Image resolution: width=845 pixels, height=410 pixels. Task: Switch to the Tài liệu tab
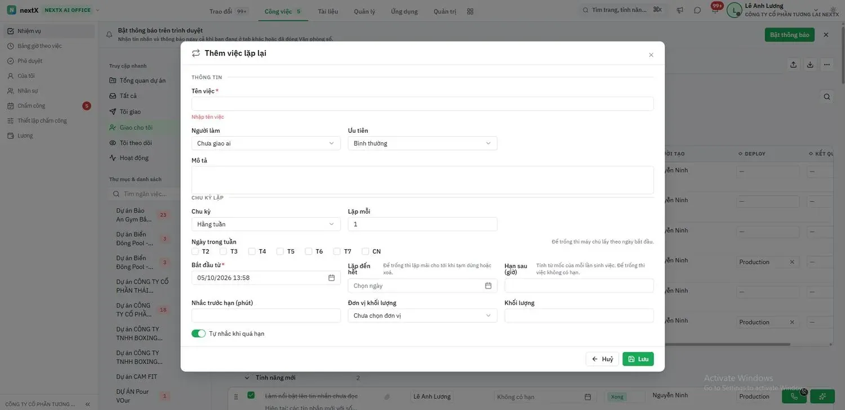(x=328, y=11)
